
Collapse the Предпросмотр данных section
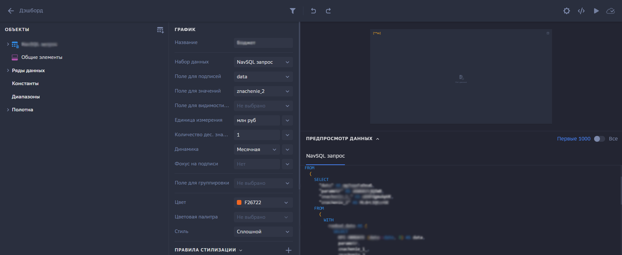point(378,139)
